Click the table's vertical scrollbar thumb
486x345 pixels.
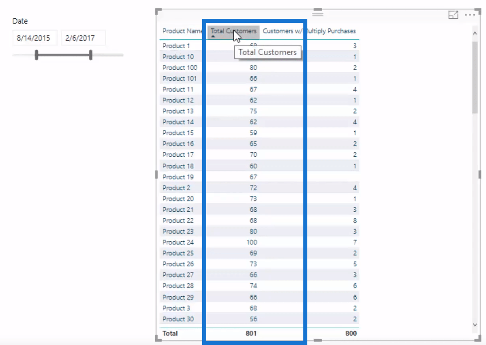(475, 77)
